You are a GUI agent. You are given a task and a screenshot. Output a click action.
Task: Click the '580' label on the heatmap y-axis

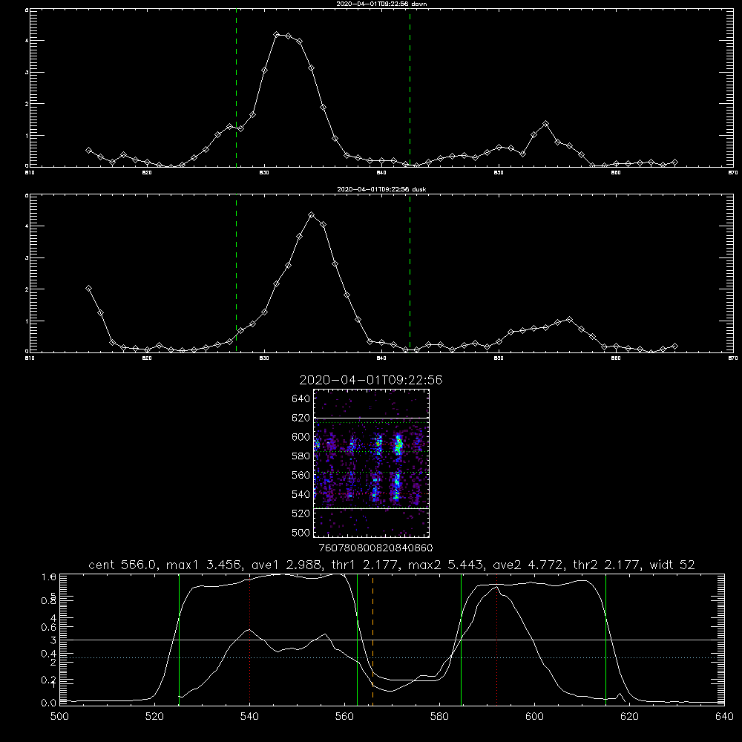(301, 456)
